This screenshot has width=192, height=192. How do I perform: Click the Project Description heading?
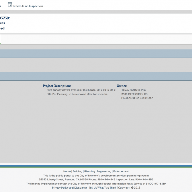point(57,86)
